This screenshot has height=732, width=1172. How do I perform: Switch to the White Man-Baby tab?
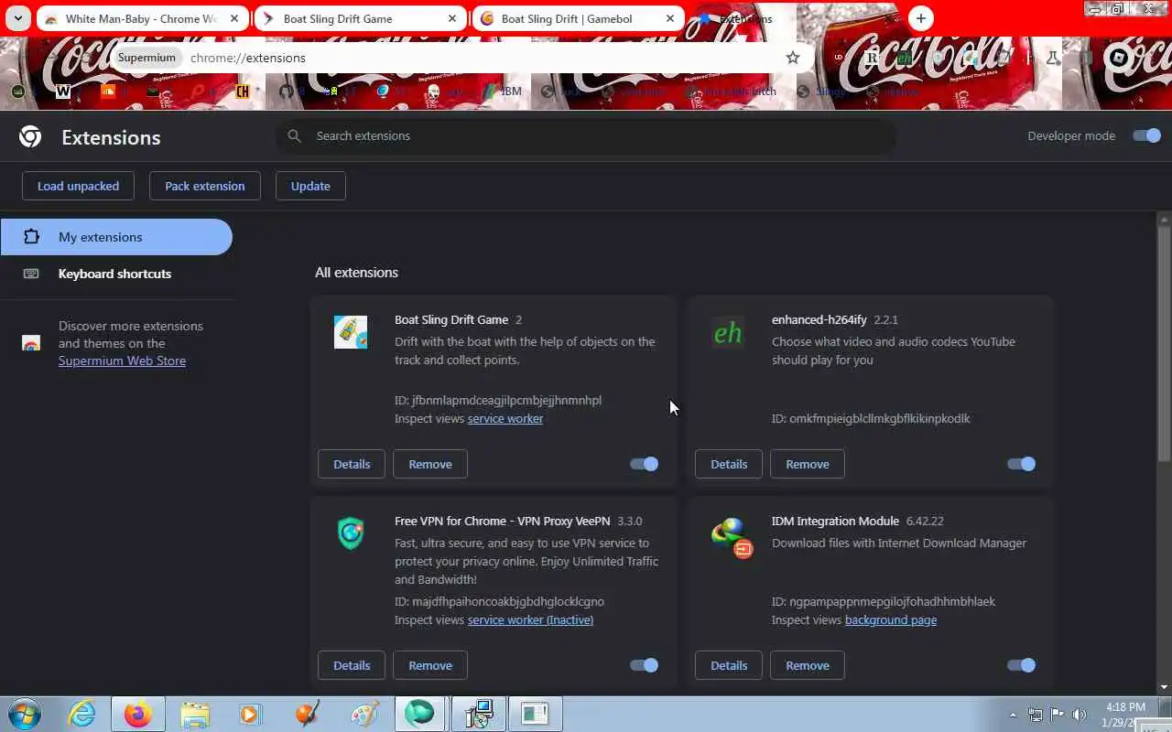(x=143, y=18)
